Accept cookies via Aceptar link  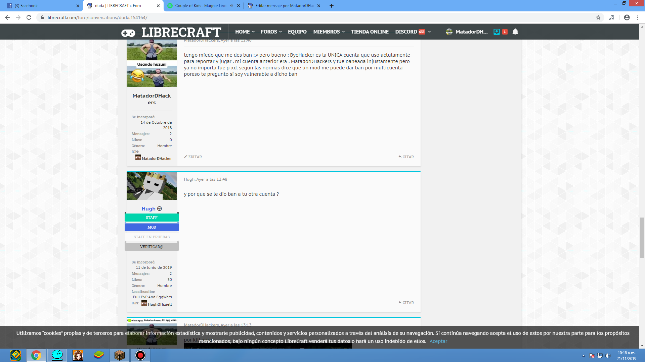point(438,341)
